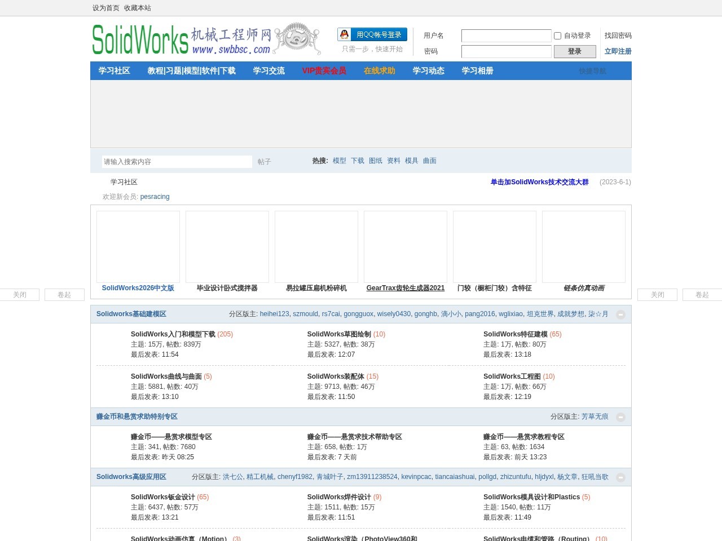This screenshot has height=541, width=722.
Task: Click the QQ account login button
Action: pyautogui.click(x=372, y=34)
